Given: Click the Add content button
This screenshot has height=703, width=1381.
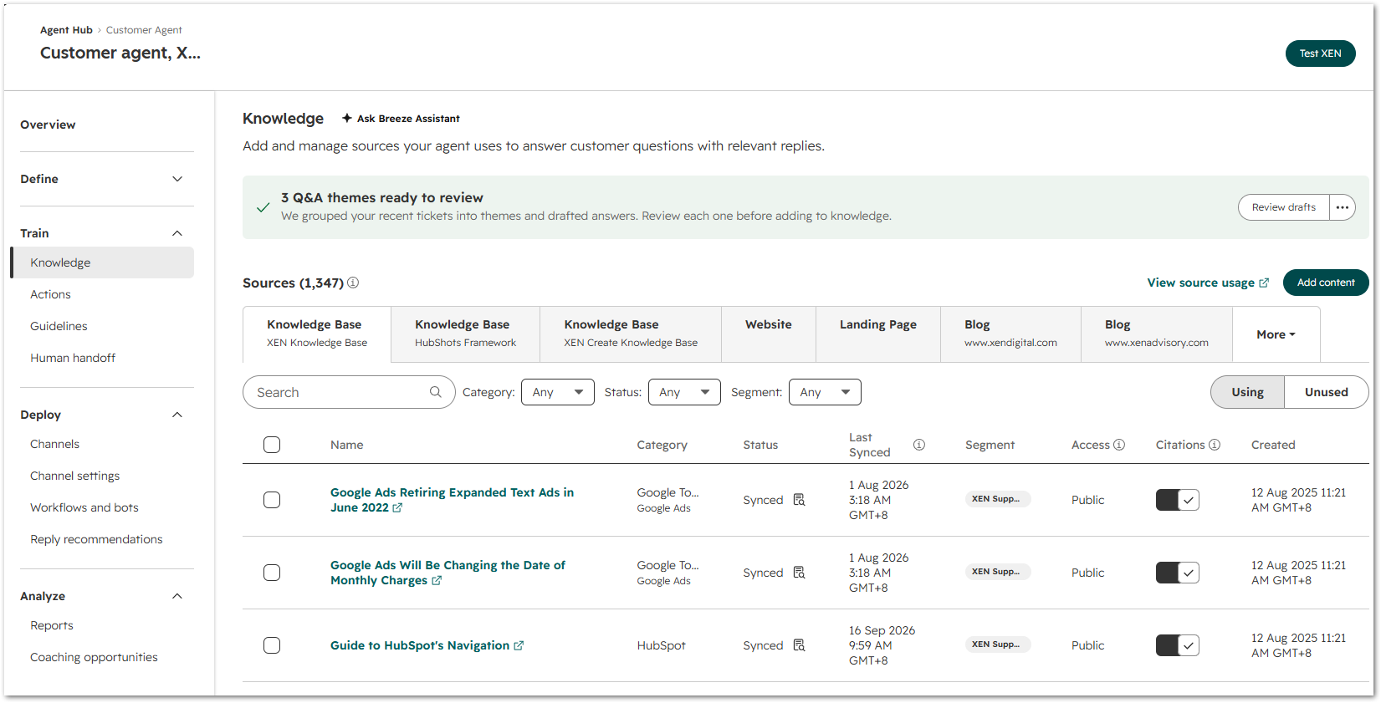Looking at the screenshot, I should [x=1326, y=283].
